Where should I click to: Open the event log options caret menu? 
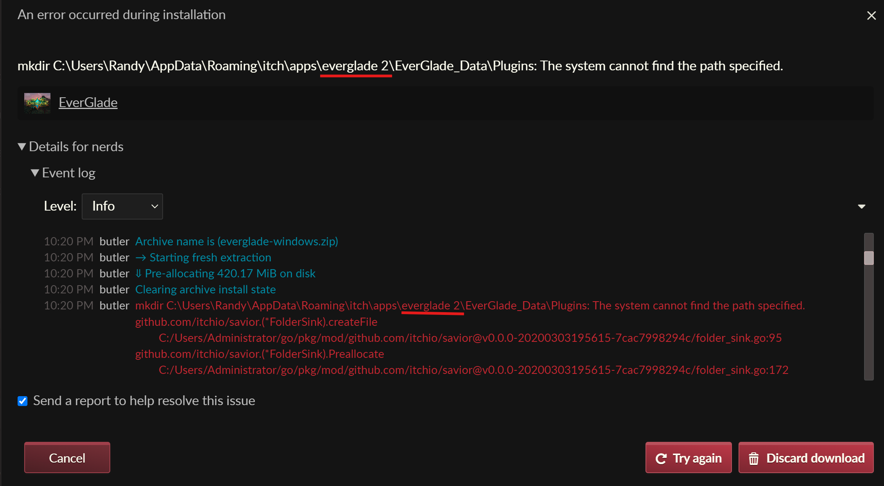click(x=861, y=206)
